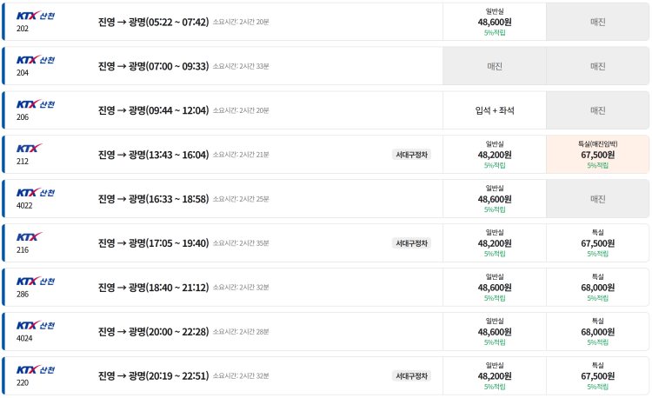Select 67,500원 first class on train 220

(x=598, y=375)
